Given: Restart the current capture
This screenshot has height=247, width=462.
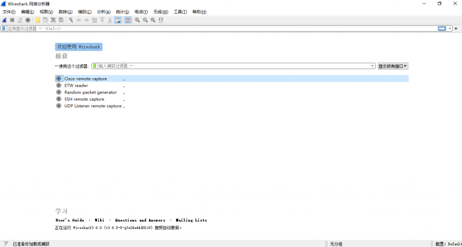Looking at the screenshot, I should (20, 20).
